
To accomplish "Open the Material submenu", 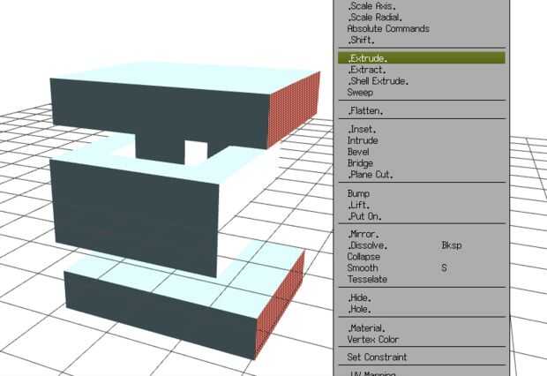I will [422, 328].
